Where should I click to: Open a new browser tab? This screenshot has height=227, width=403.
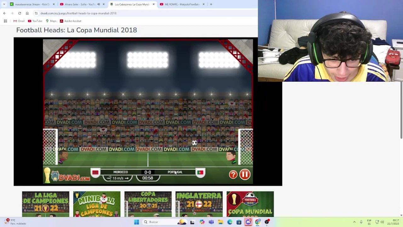click(211, 4)
